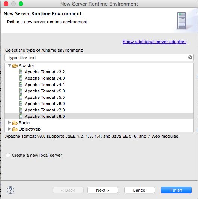
Task: Click the Apache Tomcat v5.5 server icon
Action: pos(21,97)
